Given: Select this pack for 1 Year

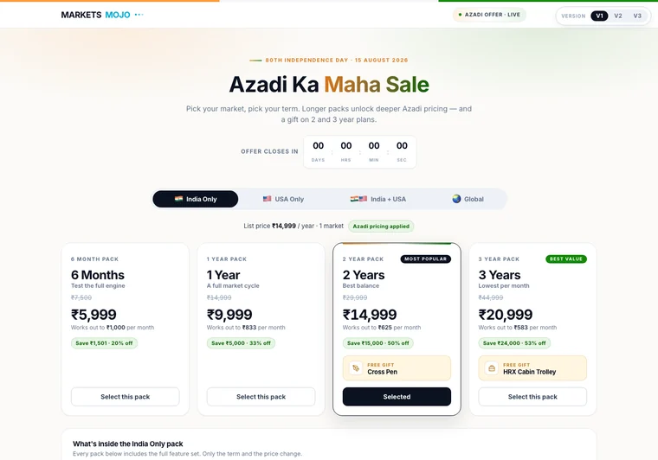Looking at the screenshot, I should click(261, 397).
